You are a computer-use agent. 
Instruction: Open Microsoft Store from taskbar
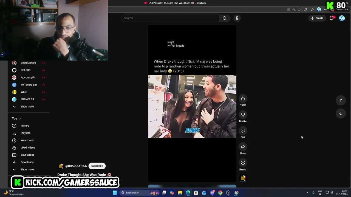196,193
